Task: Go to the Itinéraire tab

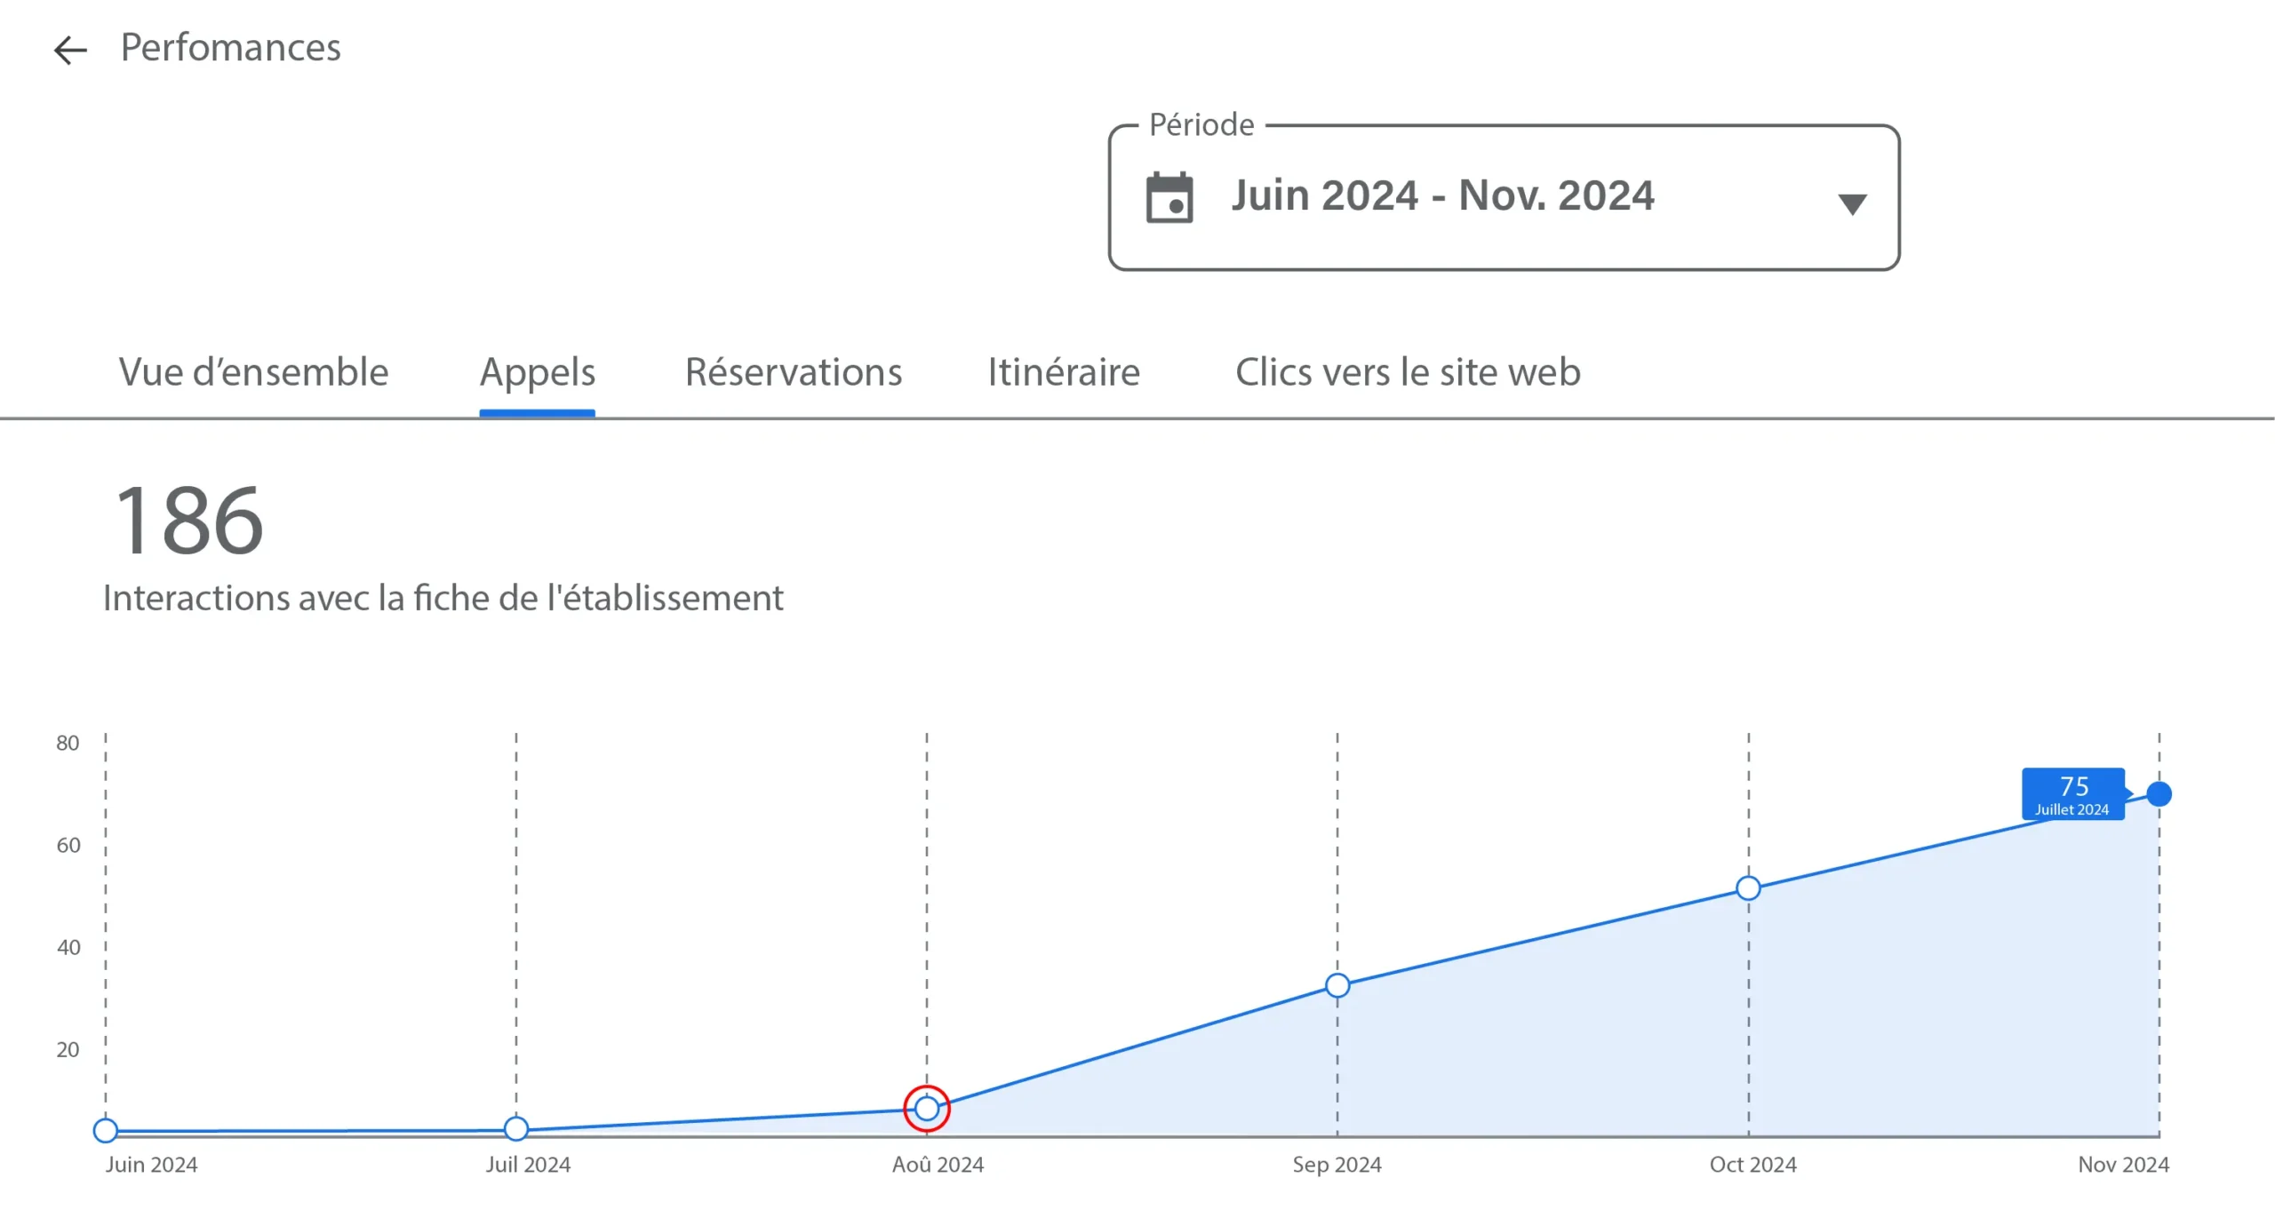Action: click(1064, 372)
